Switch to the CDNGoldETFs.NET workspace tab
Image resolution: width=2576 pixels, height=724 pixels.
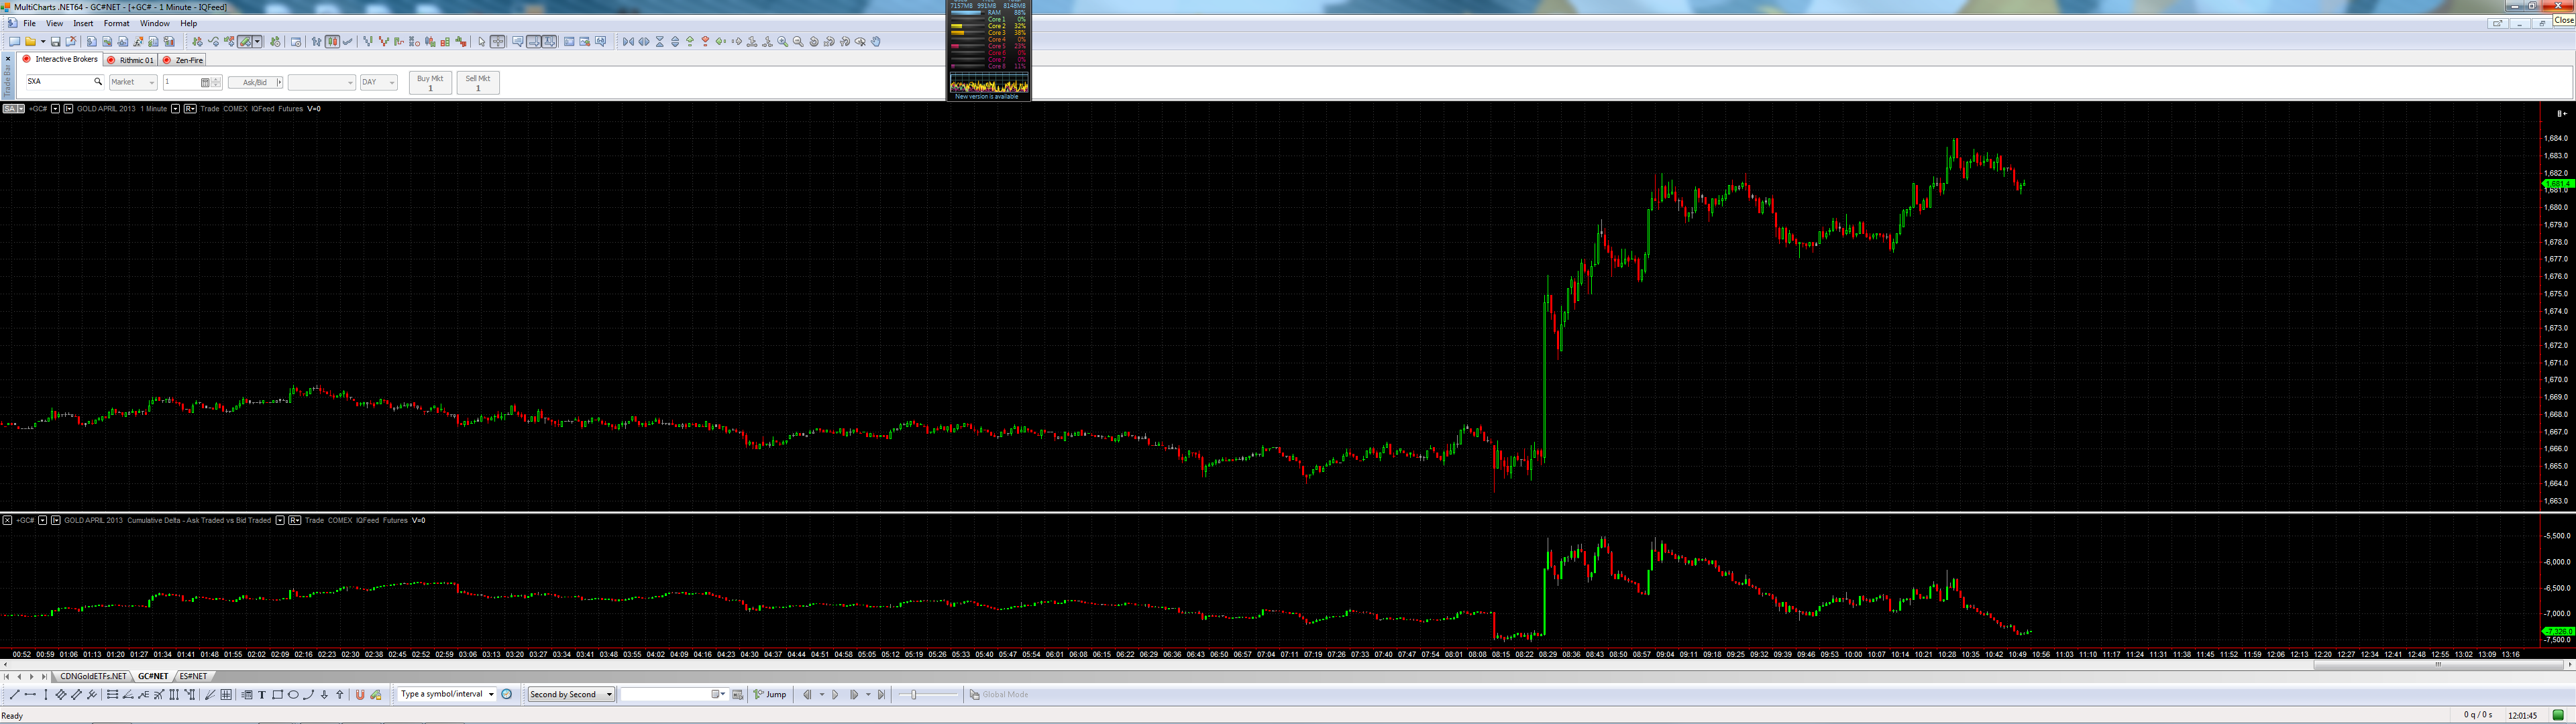point(93,677)
